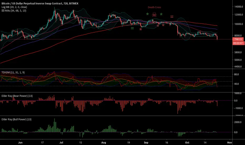Open the MAs (34, 68, 5, 13) legend

point(16,10)
